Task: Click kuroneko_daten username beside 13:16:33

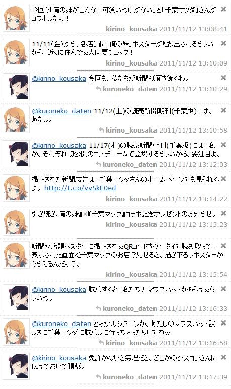Action: coord(130,308)
